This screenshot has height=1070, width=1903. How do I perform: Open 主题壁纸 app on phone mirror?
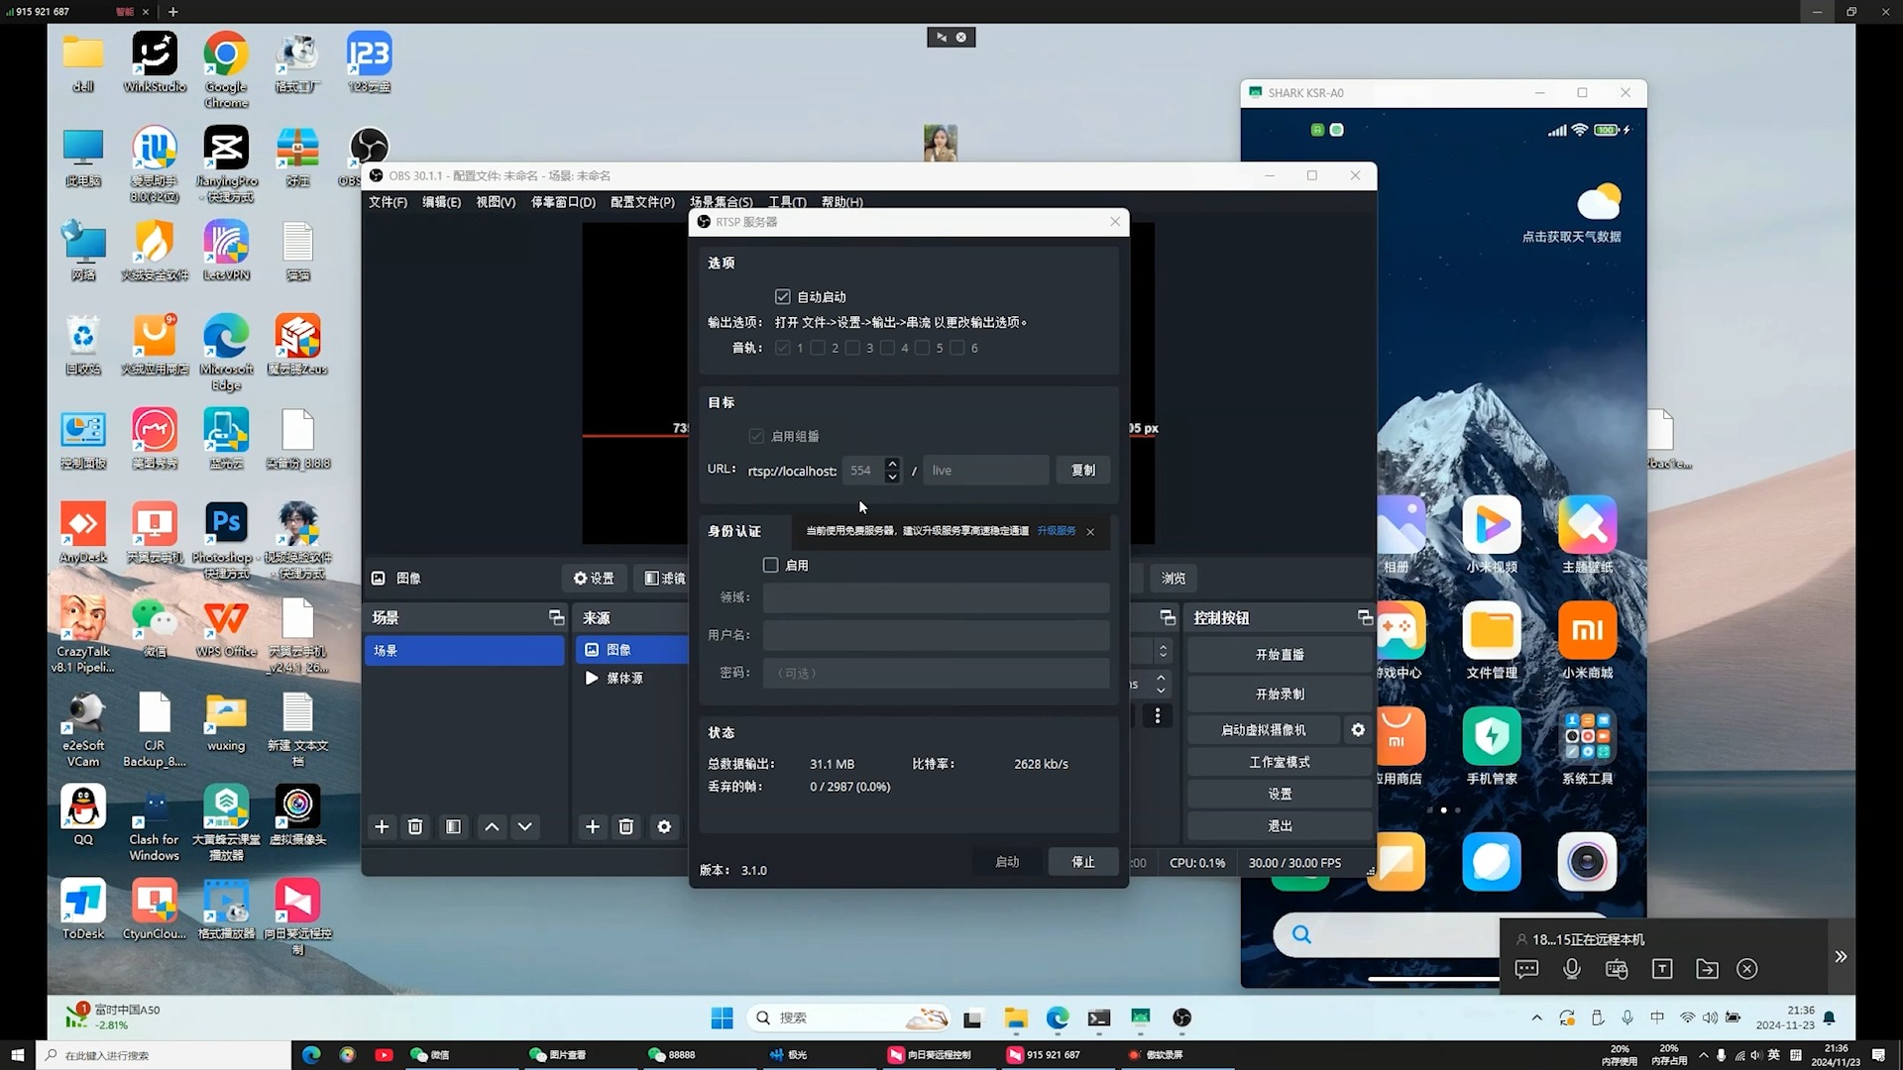tap(1587, 536)
